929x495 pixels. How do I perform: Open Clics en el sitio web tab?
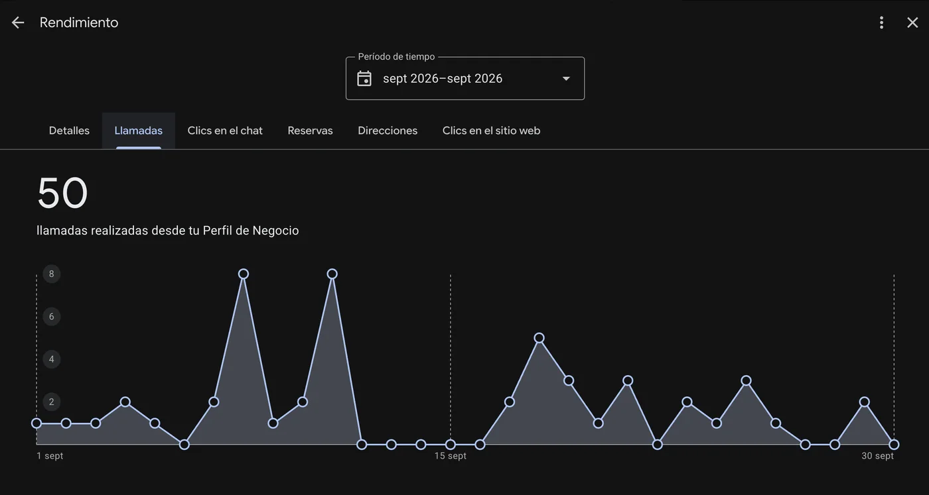tap(492, 131)
